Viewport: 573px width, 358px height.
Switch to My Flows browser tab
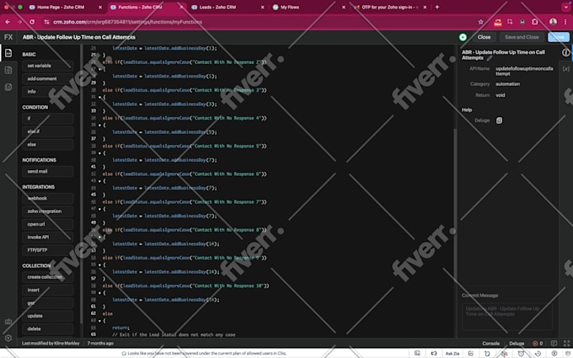tap(290, 7)
